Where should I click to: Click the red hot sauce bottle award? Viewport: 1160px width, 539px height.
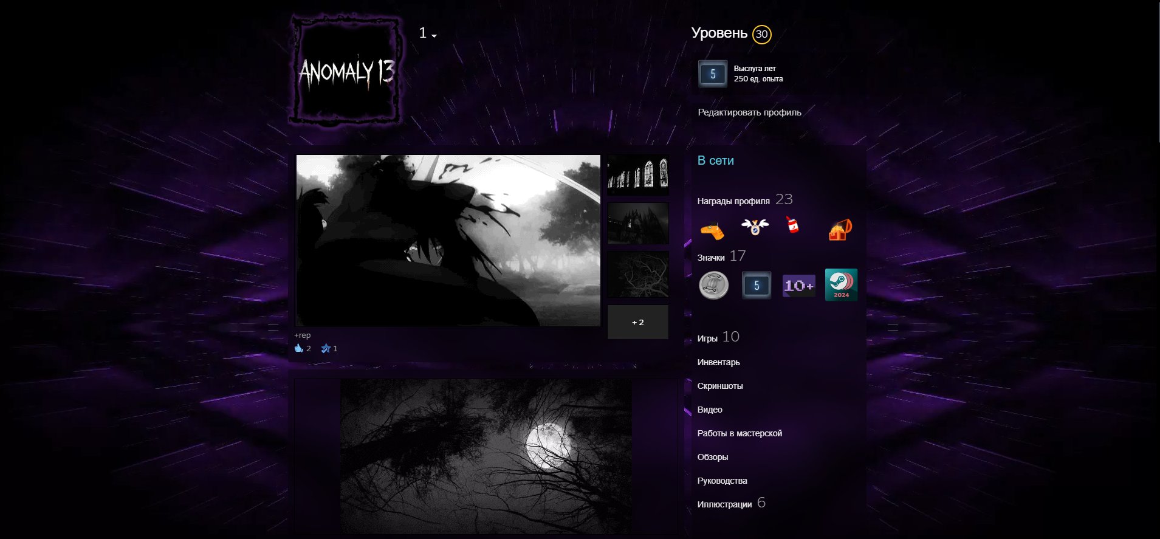792,225
